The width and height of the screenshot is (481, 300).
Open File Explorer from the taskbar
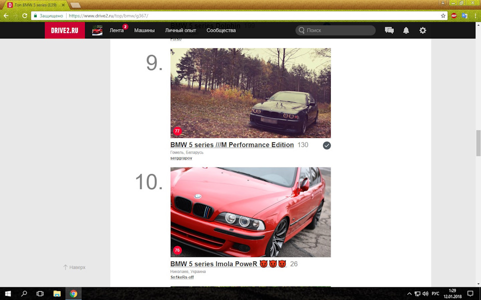coord(57,293)
